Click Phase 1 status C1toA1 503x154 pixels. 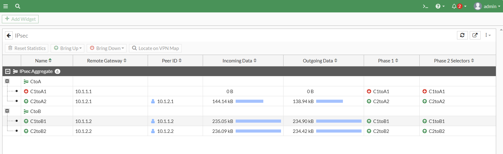pos(378,91)
